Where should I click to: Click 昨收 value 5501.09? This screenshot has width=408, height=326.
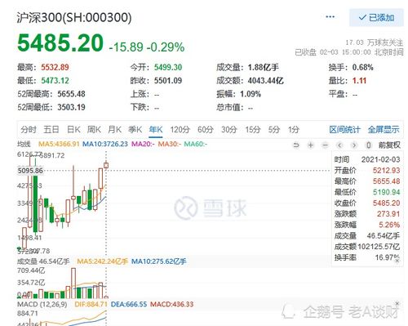point(168,81)
